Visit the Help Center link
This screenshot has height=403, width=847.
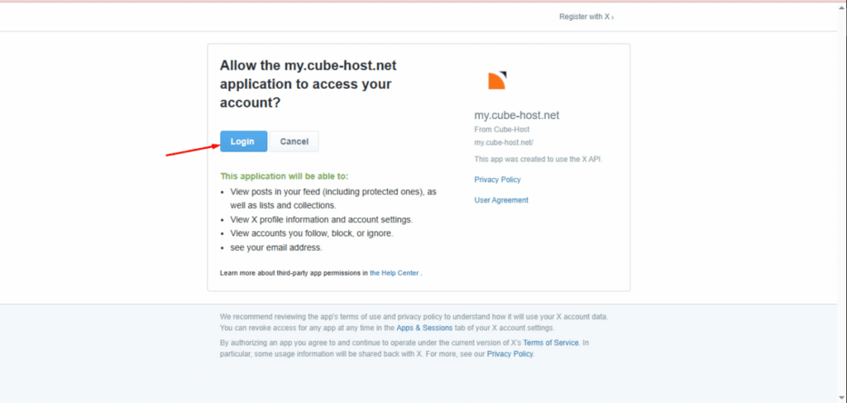(395, 272)
